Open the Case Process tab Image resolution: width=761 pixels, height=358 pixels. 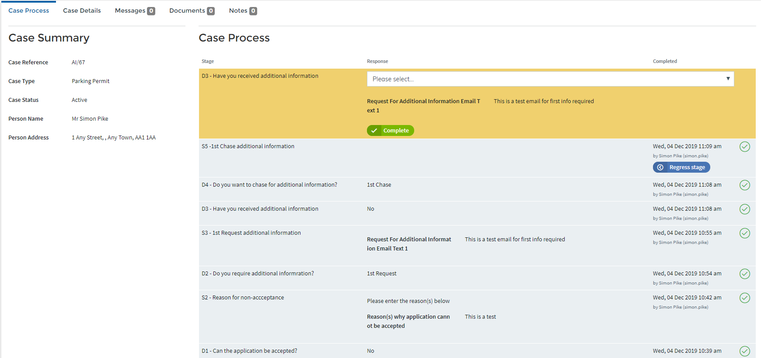click(x=29, y=10)
